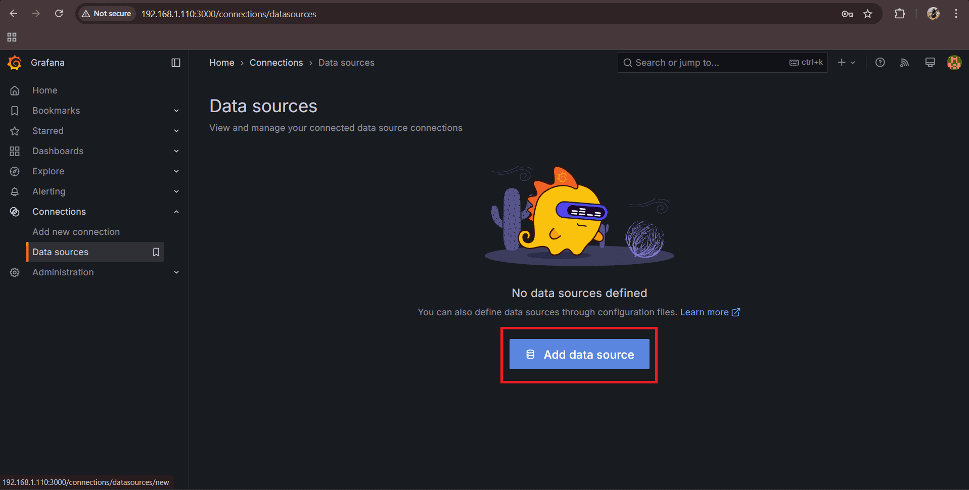
Task: Open the help question mark icon
Action: point(880,63)
